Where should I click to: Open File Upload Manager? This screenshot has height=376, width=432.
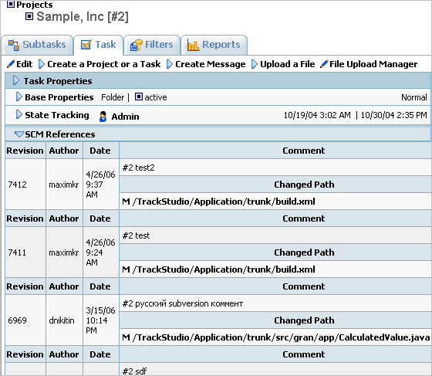(373, 64)
